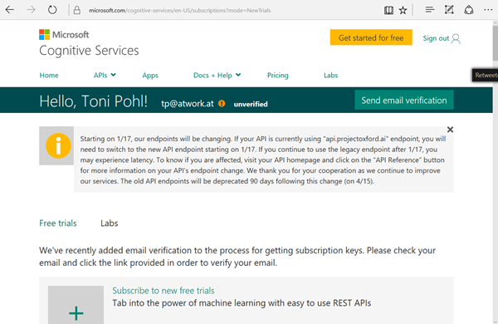Click the padlock security icon
The height and width of the screenshot is (324, 498).
[77, 10]
